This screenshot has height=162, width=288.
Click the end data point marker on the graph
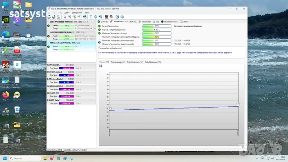[x=238, y=105]
